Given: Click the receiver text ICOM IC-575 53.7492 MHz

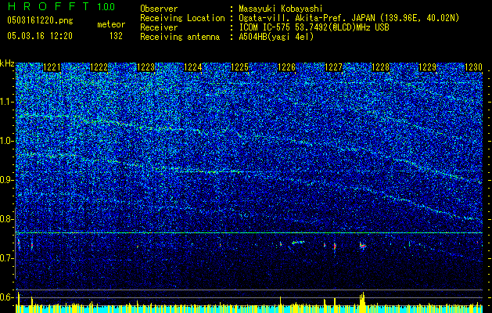Looking at the screenshot, I should (x=314, y=27).
